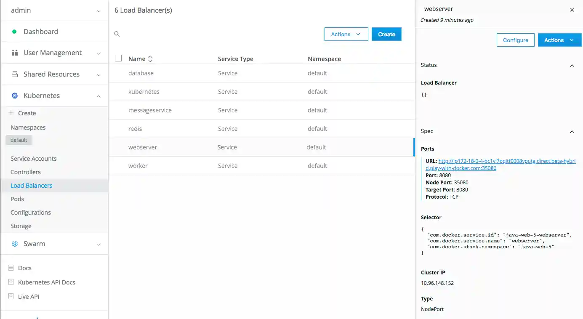This screenshot has height=319, width=583.
Task: Collapse the Status section
Action: 572,65
